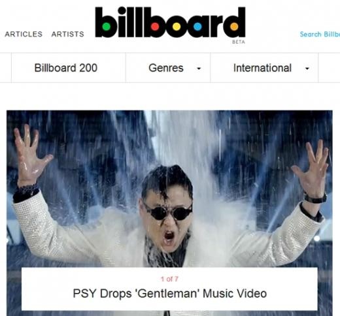Screen dimensions: 340x316
Task: Click the yellow dot in billboard logo
Action: [x=177, y=27]
